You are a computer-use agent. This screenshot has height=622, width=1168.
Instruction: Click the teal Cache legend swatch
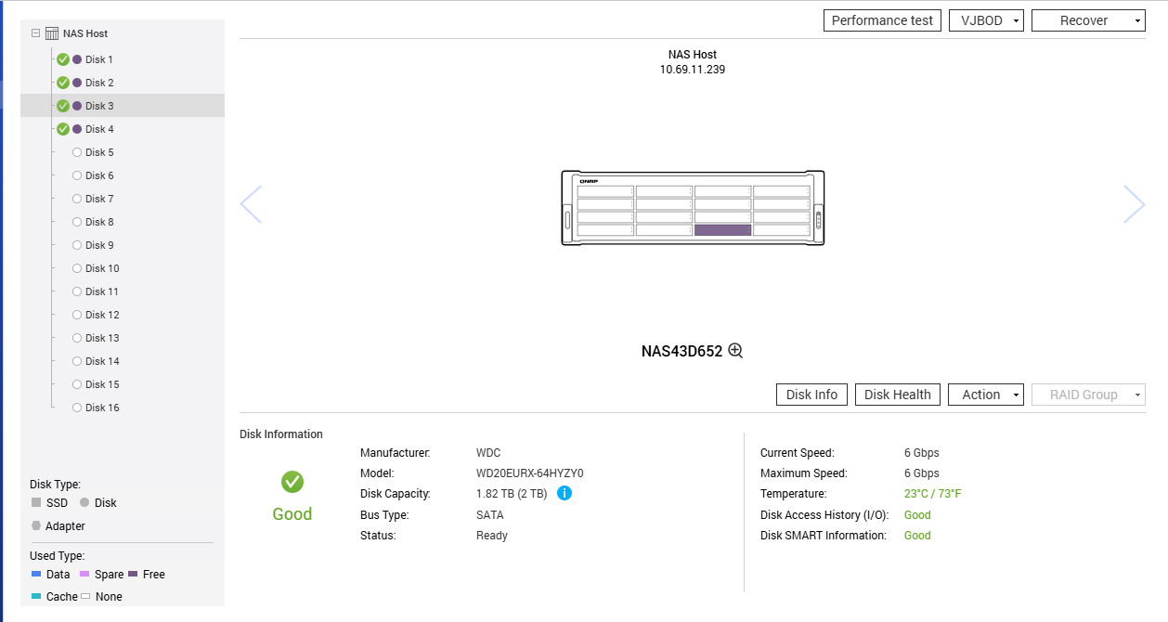36,596
